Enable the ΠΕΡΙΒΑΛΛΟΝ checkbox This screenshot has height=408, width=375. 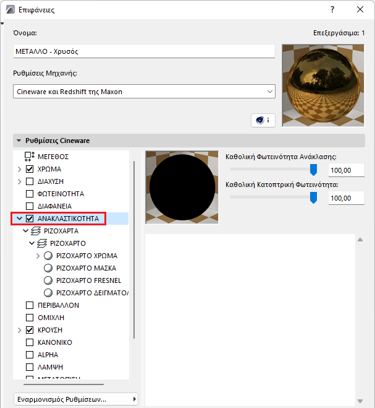coord(30,305)
